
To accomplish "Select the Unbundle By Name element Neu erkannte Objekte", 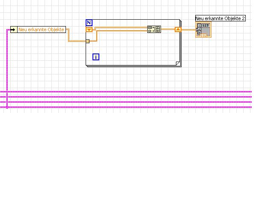I will coord(42,30).
